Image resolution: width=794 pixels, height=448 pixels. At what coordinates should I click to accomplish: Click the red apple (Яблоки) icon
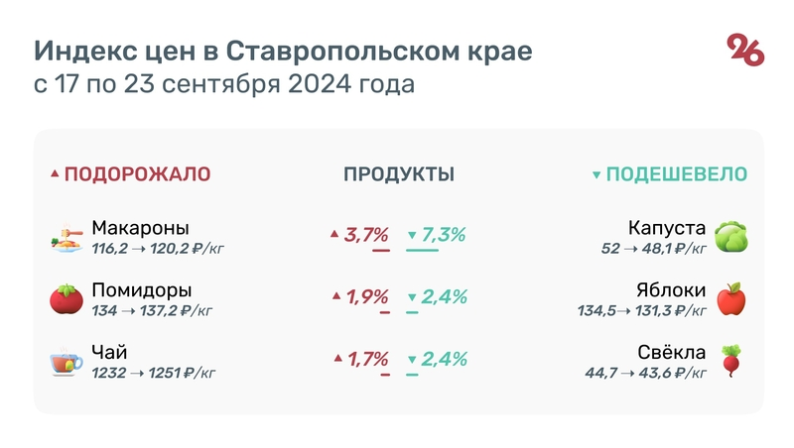730,298
